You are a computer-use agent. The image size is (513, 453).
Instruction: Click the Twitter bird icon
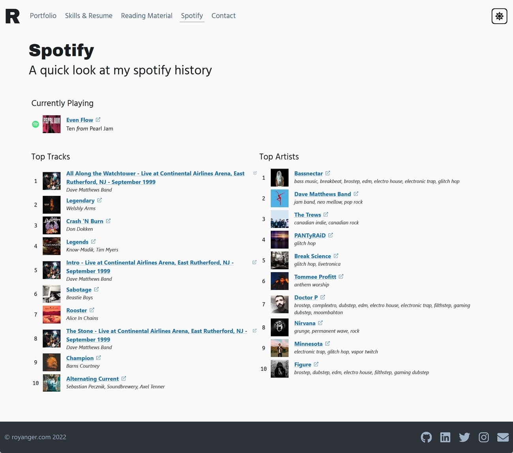(x=464, y=437)
